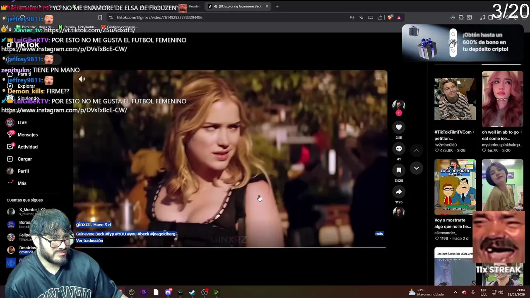Image resolution: width=530 pixels, height=298 pixels.
Task: Click the browser address bar URL
Action: 159,17
